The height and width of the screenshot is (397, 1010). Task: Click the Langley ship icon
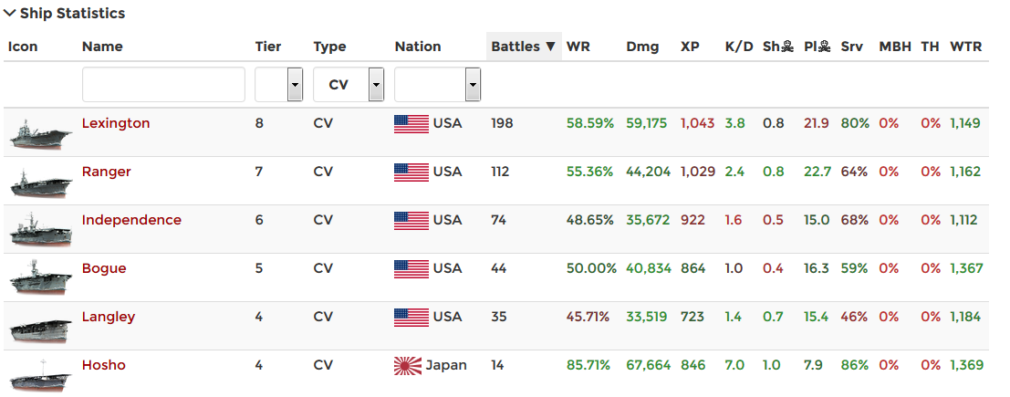tap(40, 327)
